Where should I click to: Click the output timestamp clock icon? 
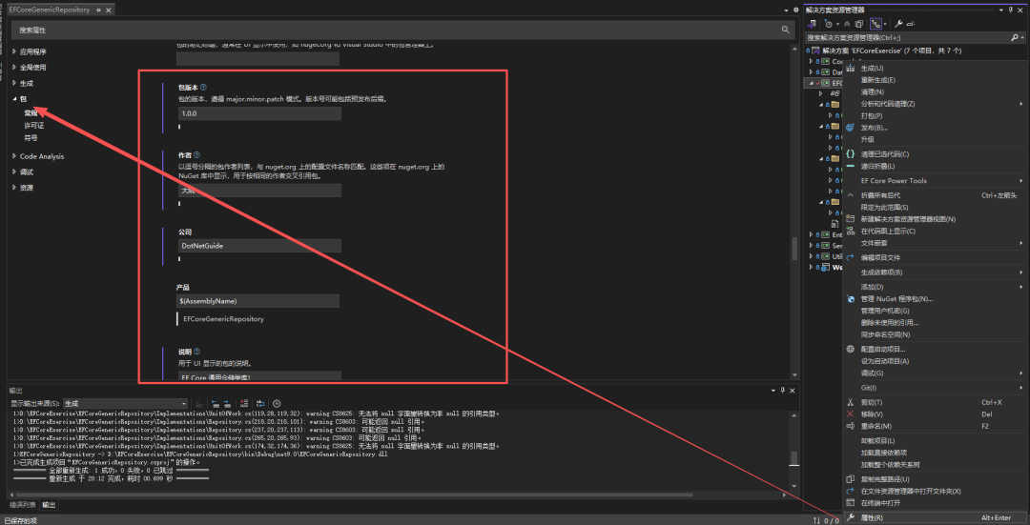pyautogui.click(x=277, y=404)
